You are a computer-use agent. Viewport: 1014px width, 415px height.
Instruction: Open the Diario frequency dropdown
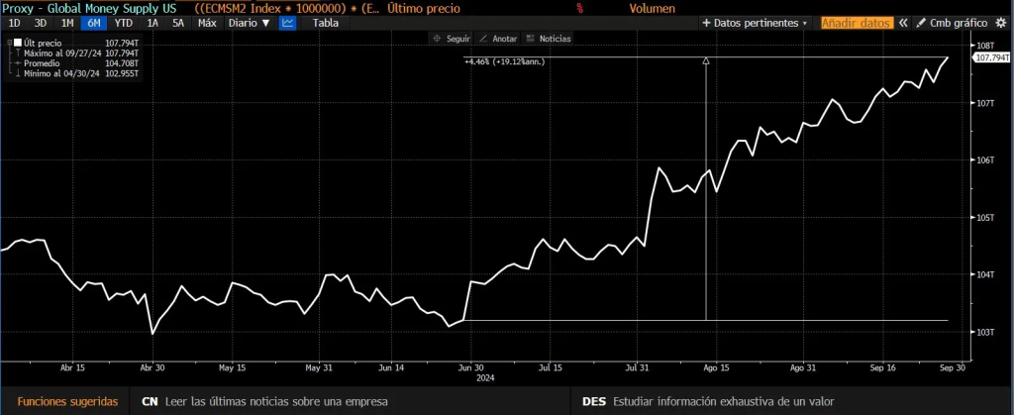pyautogui.click(x=249, y=22)
